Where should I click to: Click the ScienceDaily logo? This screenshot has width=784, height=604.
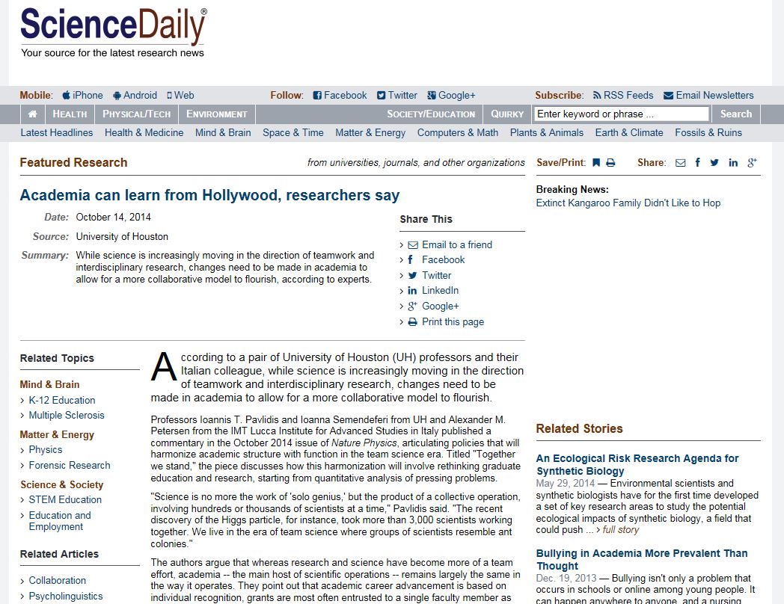114,32
